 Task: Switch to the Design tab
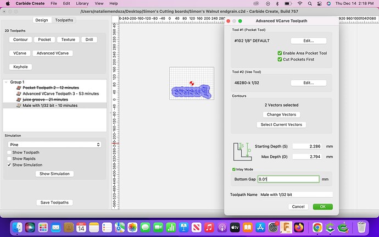pos(42,20)
